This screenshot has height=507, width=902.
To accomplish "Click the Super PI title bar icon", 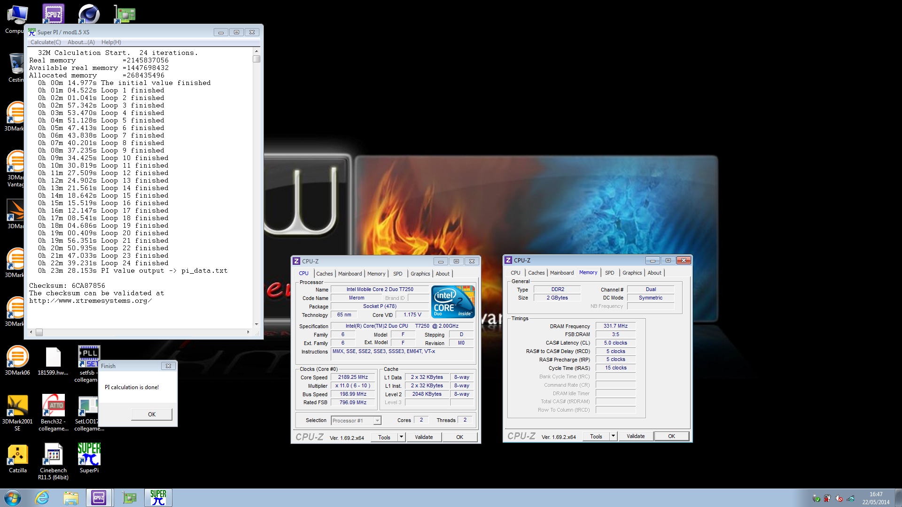I will coord(32,32).
